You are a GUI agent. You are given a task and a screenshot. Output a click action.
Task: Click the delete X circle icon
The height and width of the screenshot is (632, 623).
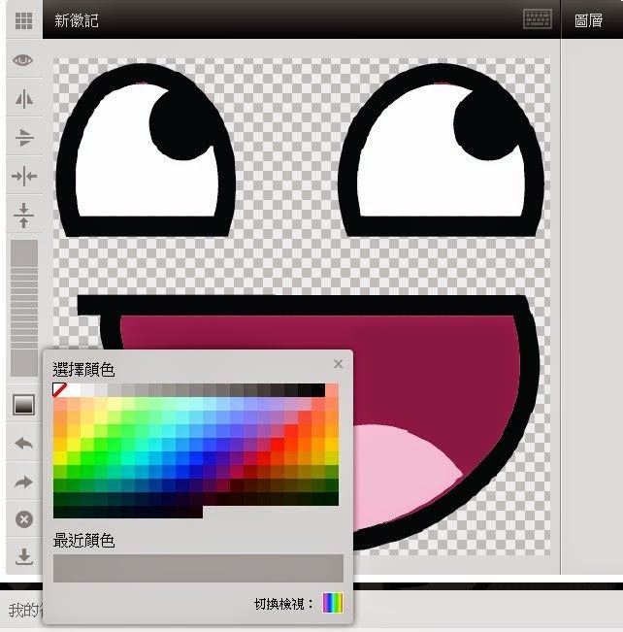(24, 519)
